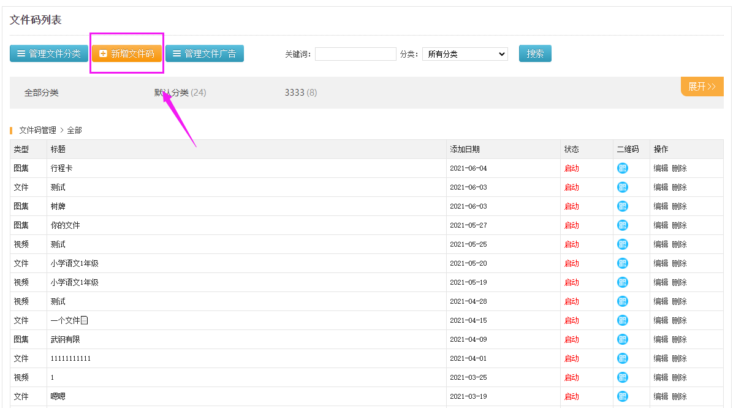Select the 全部分类 category tab
The image size is (744, 408).
click(42, 93)
